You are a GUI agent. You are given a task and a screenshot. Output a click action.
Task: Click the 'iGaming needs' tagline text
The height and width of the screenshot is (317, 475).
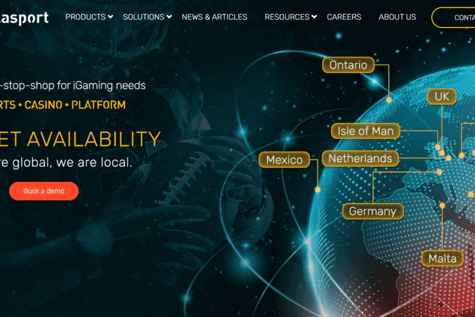tap(109, 86)
